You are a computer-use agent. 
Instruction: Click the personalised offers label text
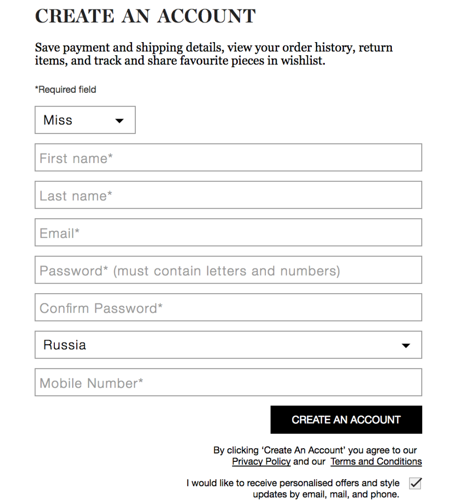(x=293, y=488)
